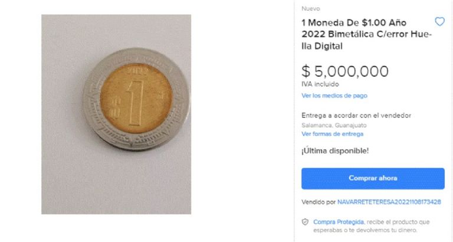The height and width of the screenshot is (242, 453).
Task: Click the $ 5,000,000 price
Action: [x=345, y=72]
